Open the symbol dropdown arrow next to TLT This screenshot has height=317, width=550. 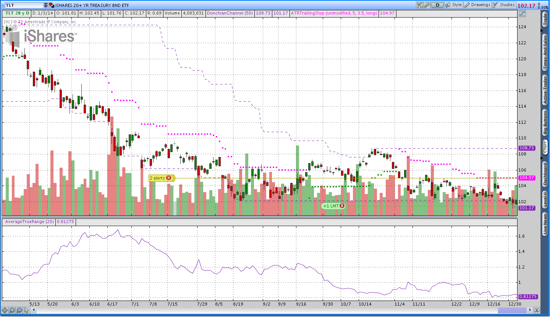[x=46, y=5]
